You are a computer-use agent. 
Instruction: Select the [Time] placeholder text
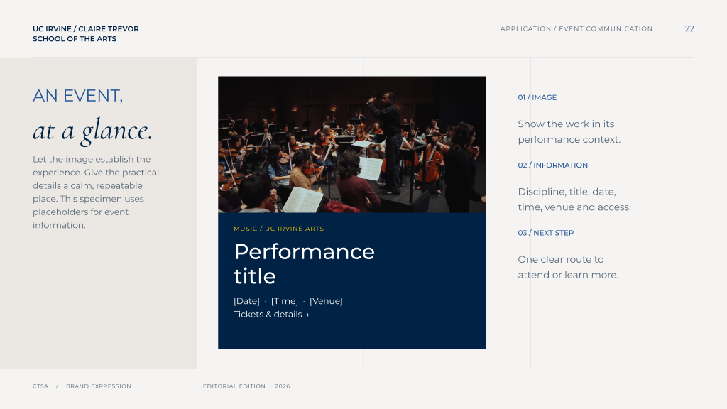[x=284, y=301]
